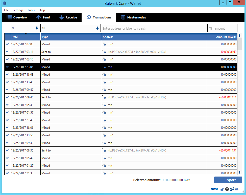
Task: Click the cloud sync status icon
Action: (x=237, y=189)
